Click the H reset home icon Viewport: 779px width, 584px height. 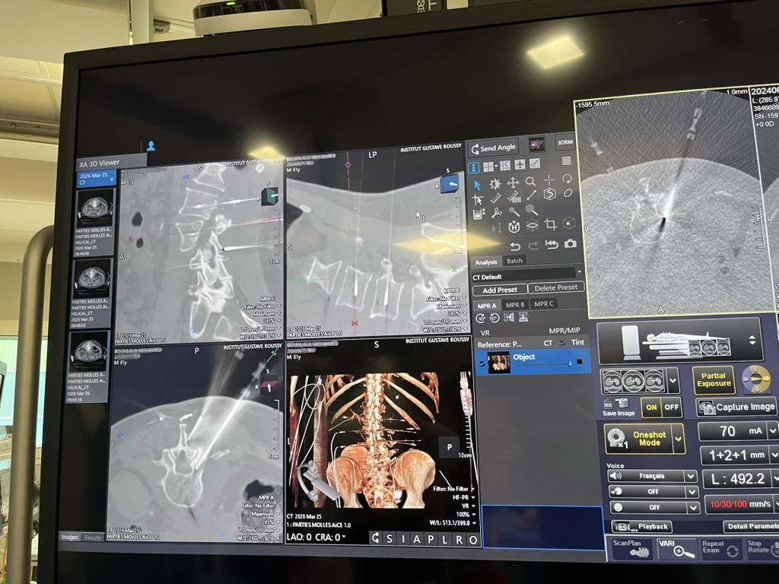514,227
